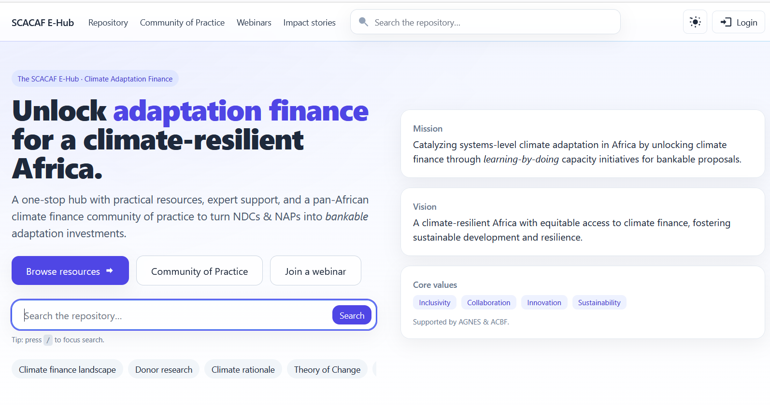Select the Theory of Change tag
The height and width of the screenshot is (405, 770).
(327, 369)
